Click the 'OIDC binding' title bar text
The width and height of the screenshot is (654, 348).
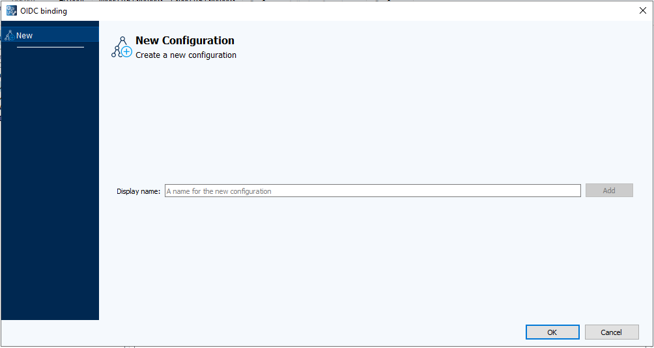point(43,11)
